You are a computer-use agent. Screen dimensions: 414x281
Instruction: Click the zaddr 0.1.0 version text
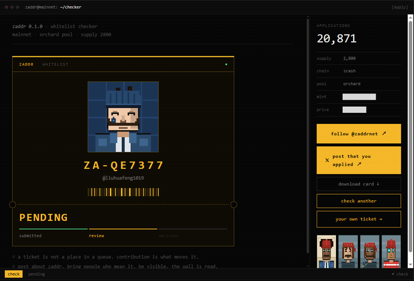coord(27,26)
